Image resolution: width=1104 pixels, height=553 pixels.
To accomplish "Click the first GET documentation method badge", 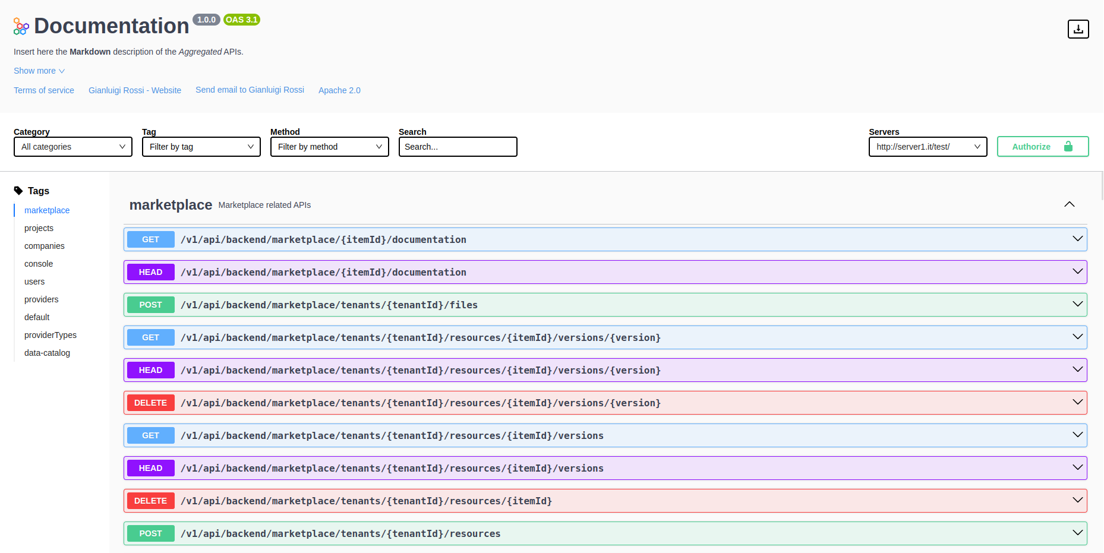I will 150,239.
